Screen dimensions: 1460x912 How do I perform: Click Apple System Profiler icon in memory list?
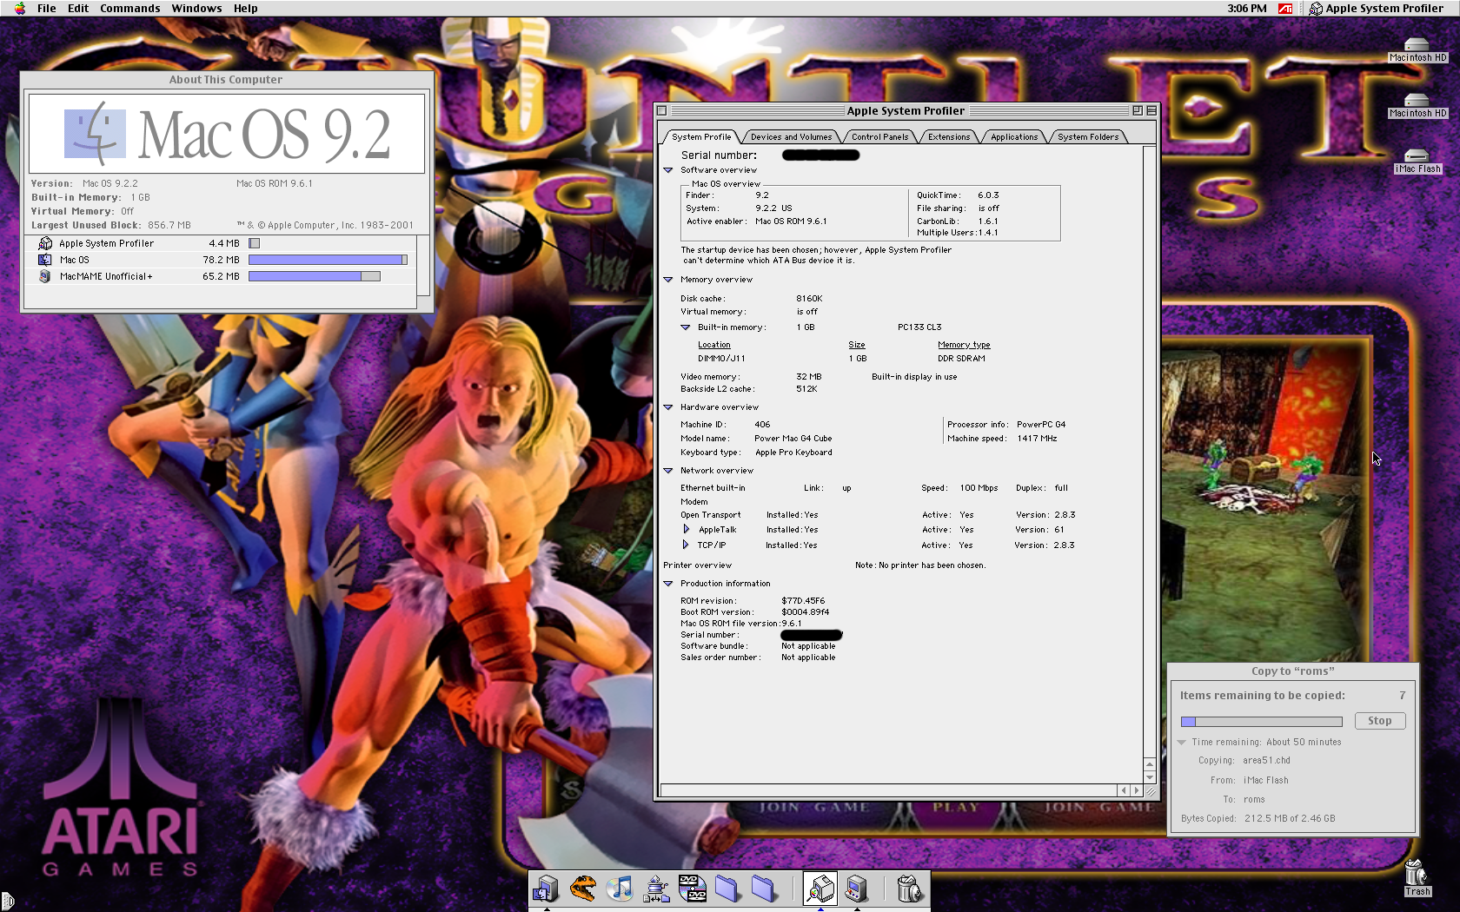45,243
